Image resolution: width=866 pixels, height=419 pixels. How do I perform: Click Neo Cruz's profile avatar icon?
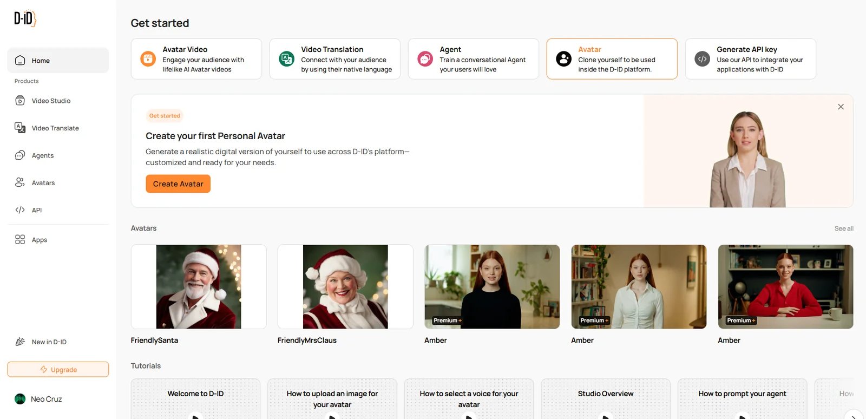tap(20, 399)
